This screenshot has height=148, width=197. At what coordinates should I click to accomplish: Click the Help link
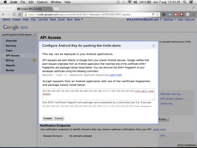[x=181, y=19]
